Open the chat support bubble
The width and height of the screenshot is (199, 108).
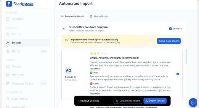pos(193,103)
